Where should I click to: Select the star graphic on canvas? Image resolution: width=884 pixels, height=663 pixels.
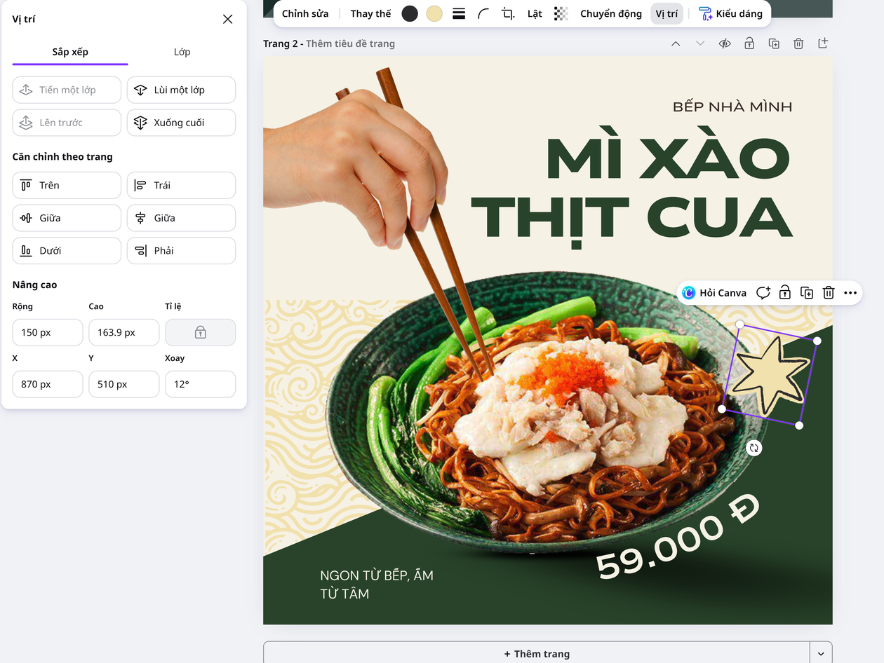point(770,375)
